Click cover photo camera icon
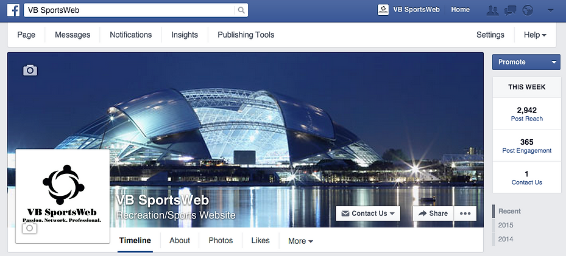Viewport: 566px width, 256px height. pyautogui.click(x=30, y=70)
